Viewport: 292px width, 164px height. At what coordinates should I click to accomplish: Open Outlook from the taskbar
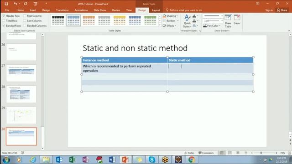59,159
